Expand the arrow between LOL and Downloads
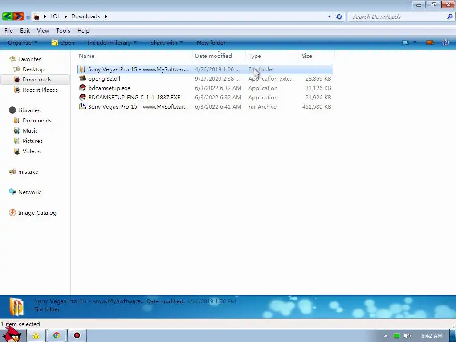 [66, 16]
